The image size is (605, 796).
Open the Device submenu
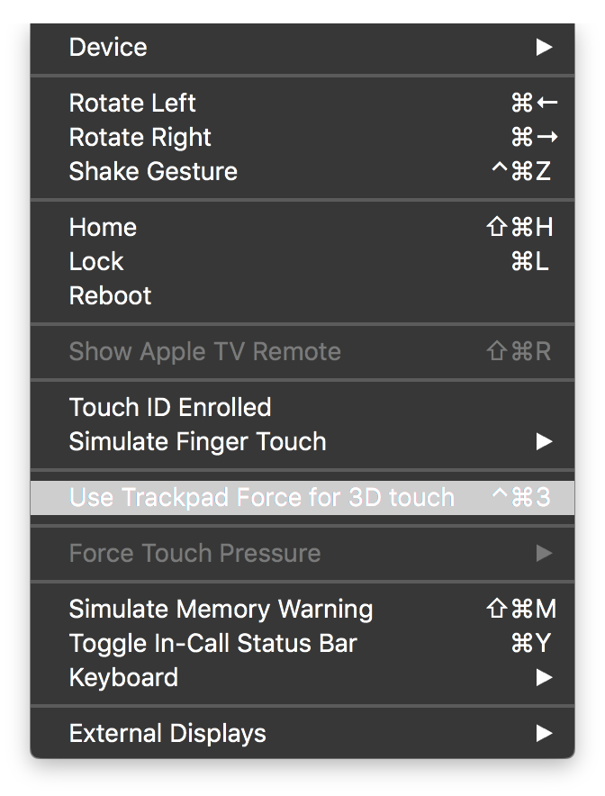pyautogui.click(x=108, y=47)
